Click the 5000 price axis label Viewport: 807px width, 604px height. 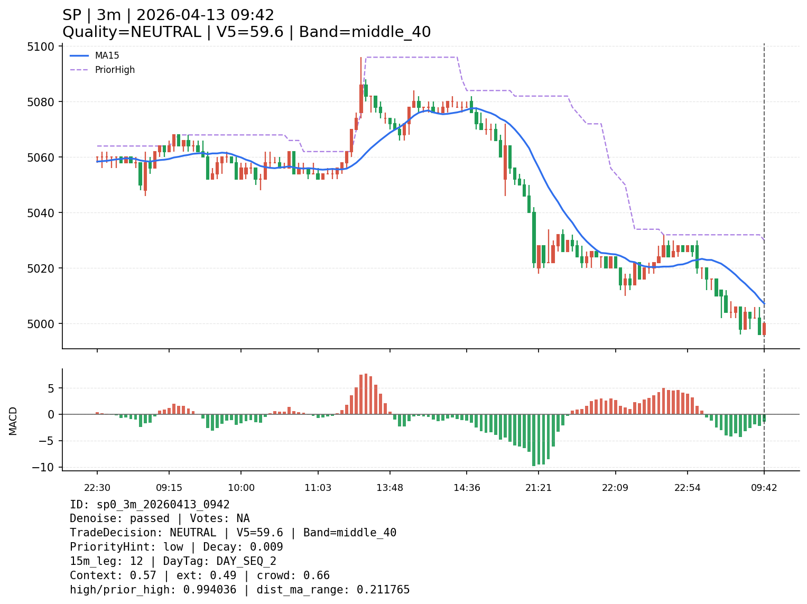click(40, 324)
